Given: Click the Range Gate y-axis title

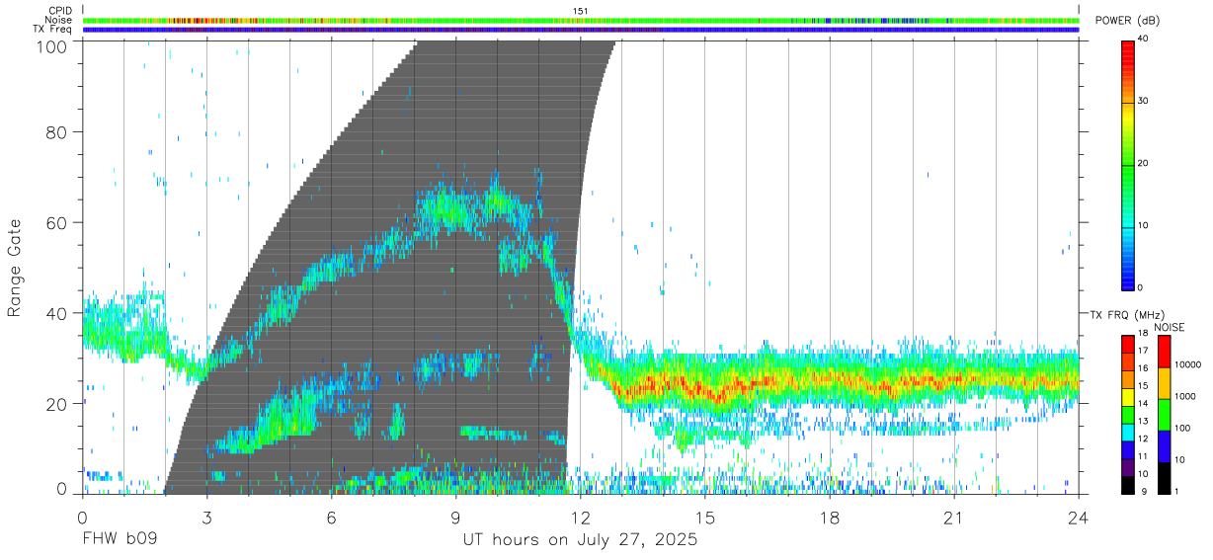Looking at the screenshot, I should tap(15, 268).
